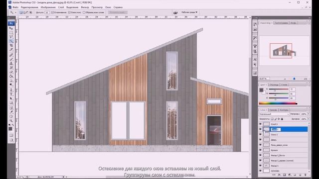Open the Файл menu
Image resolution: width=319 pixels, height=179 pixels.
click(15, 7)
